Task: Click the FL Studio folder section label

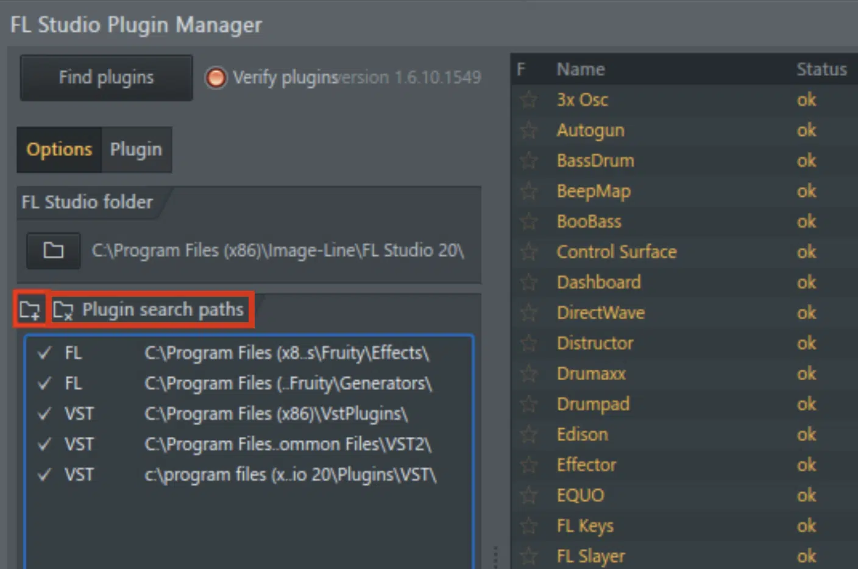Action: 87,202
